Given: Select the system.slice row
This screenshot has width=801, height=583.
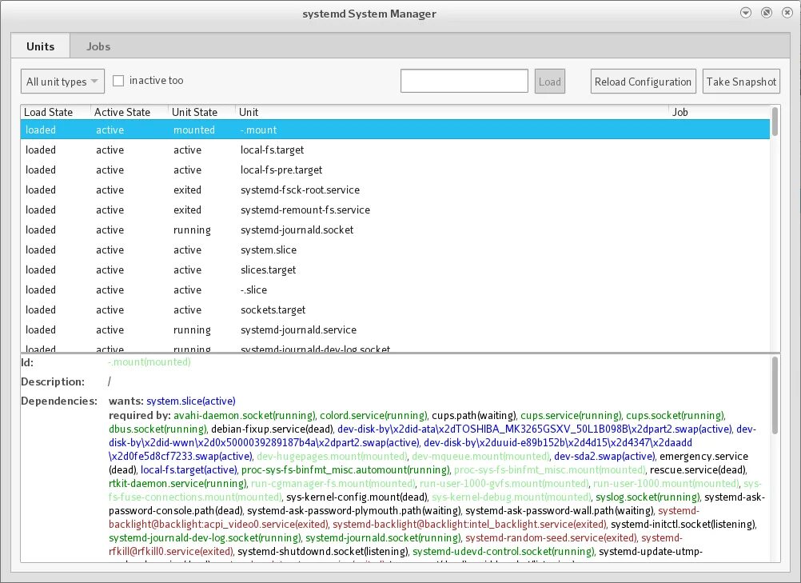Looking at the screenshot, I should pyautogui.click(x=395, y=250).
